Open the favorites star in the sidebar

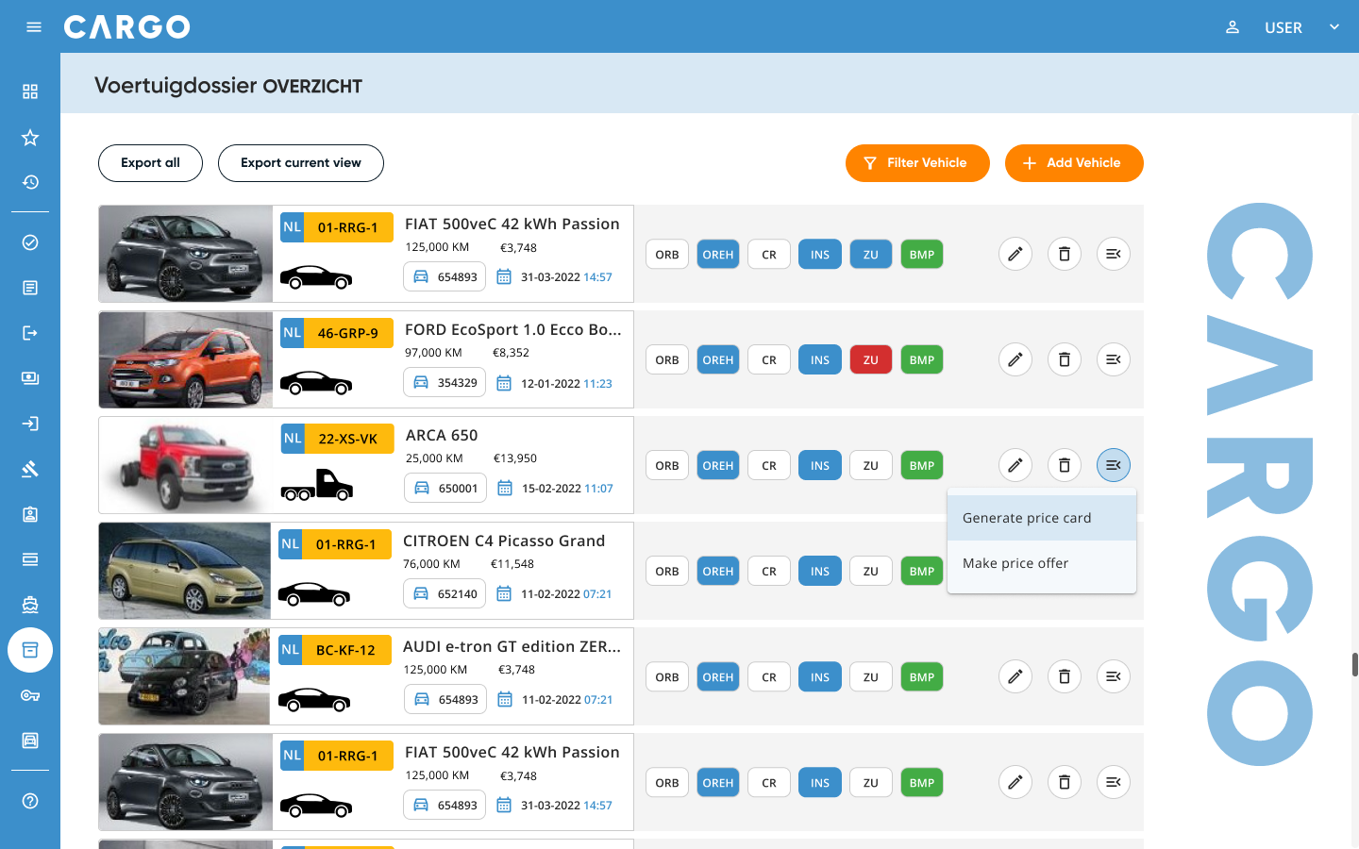(30, 138)
